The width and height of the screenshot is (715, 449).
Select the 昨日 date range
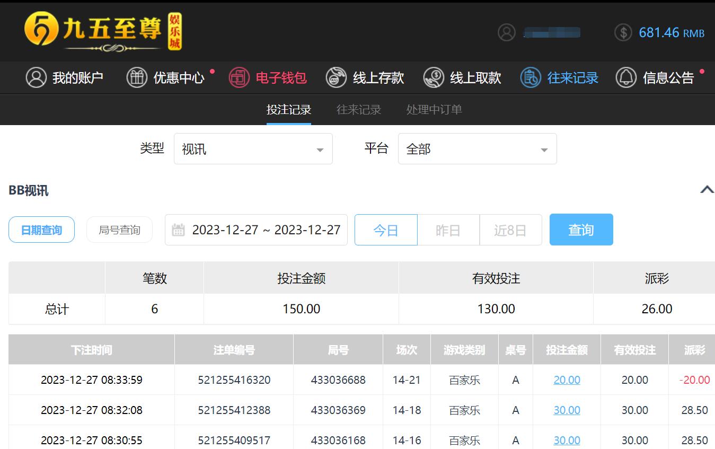(x=448, y=230)
